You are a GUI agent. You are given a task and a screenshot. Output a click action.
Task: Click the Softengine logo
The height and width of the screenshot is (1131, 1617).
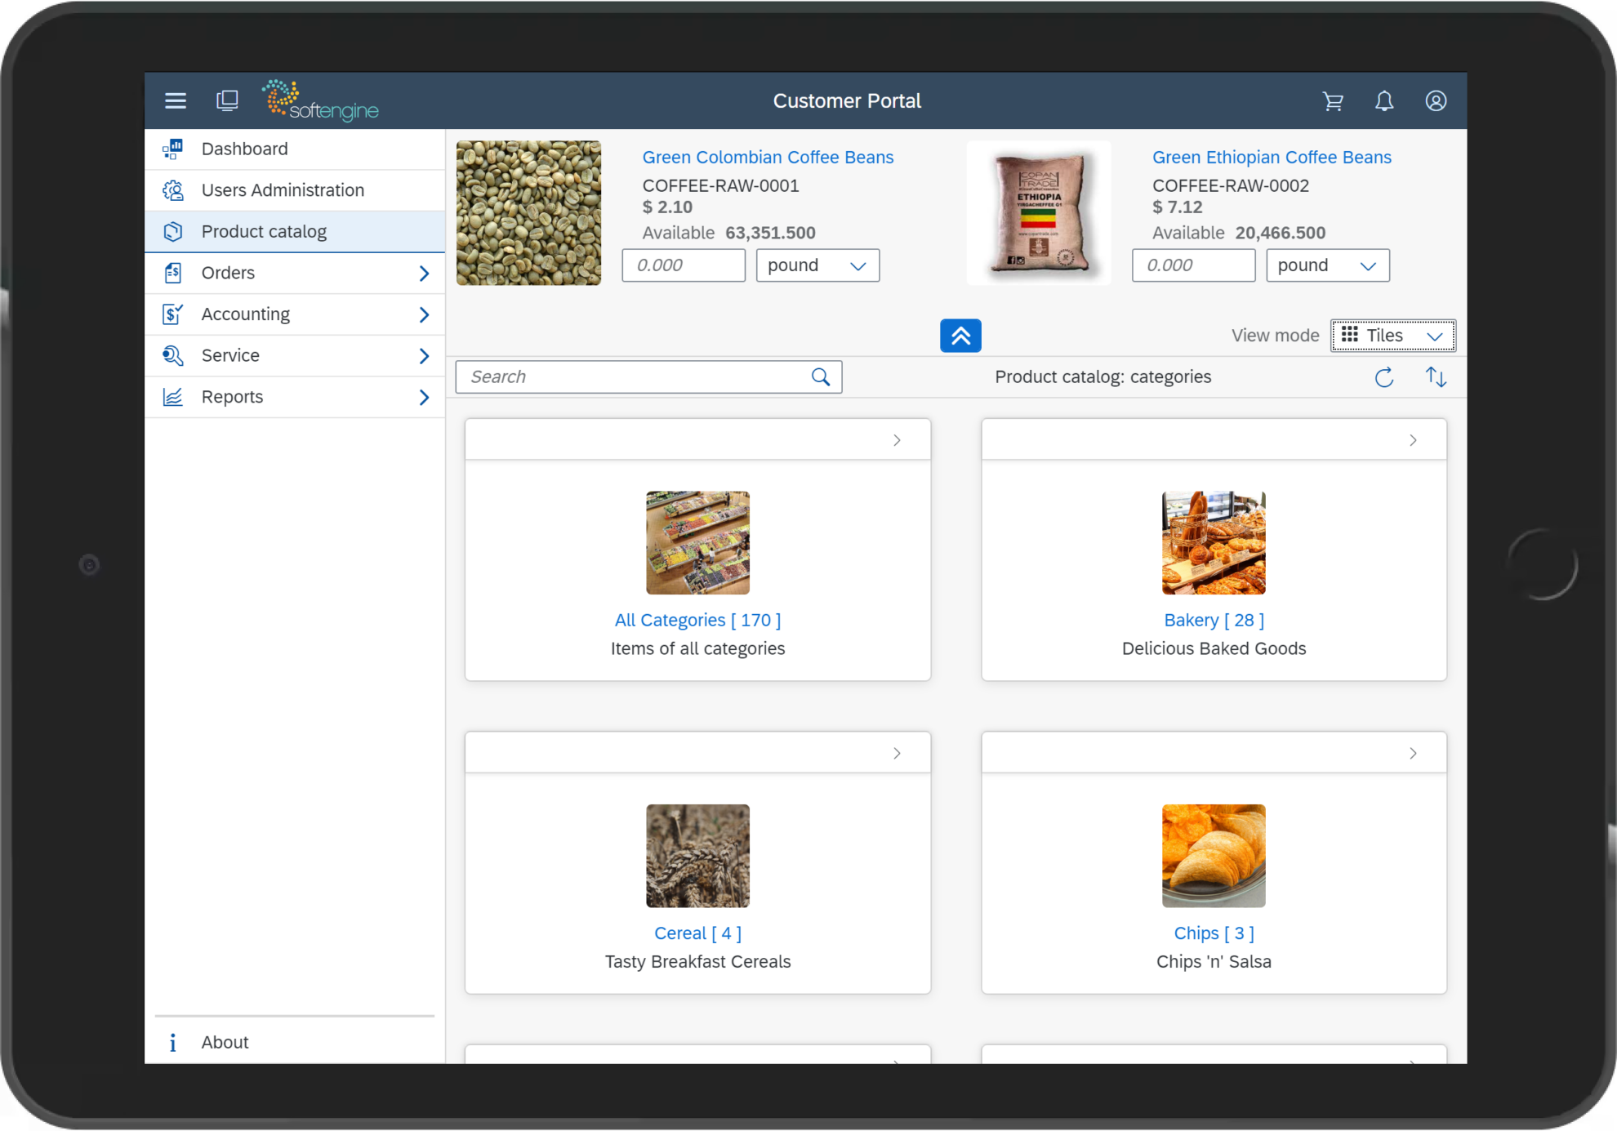[319, 100]
